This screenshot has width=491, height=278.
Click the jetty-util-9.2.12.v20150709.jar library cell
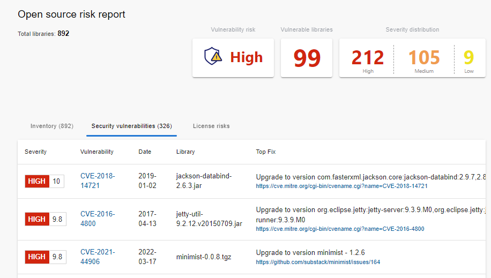209,219
